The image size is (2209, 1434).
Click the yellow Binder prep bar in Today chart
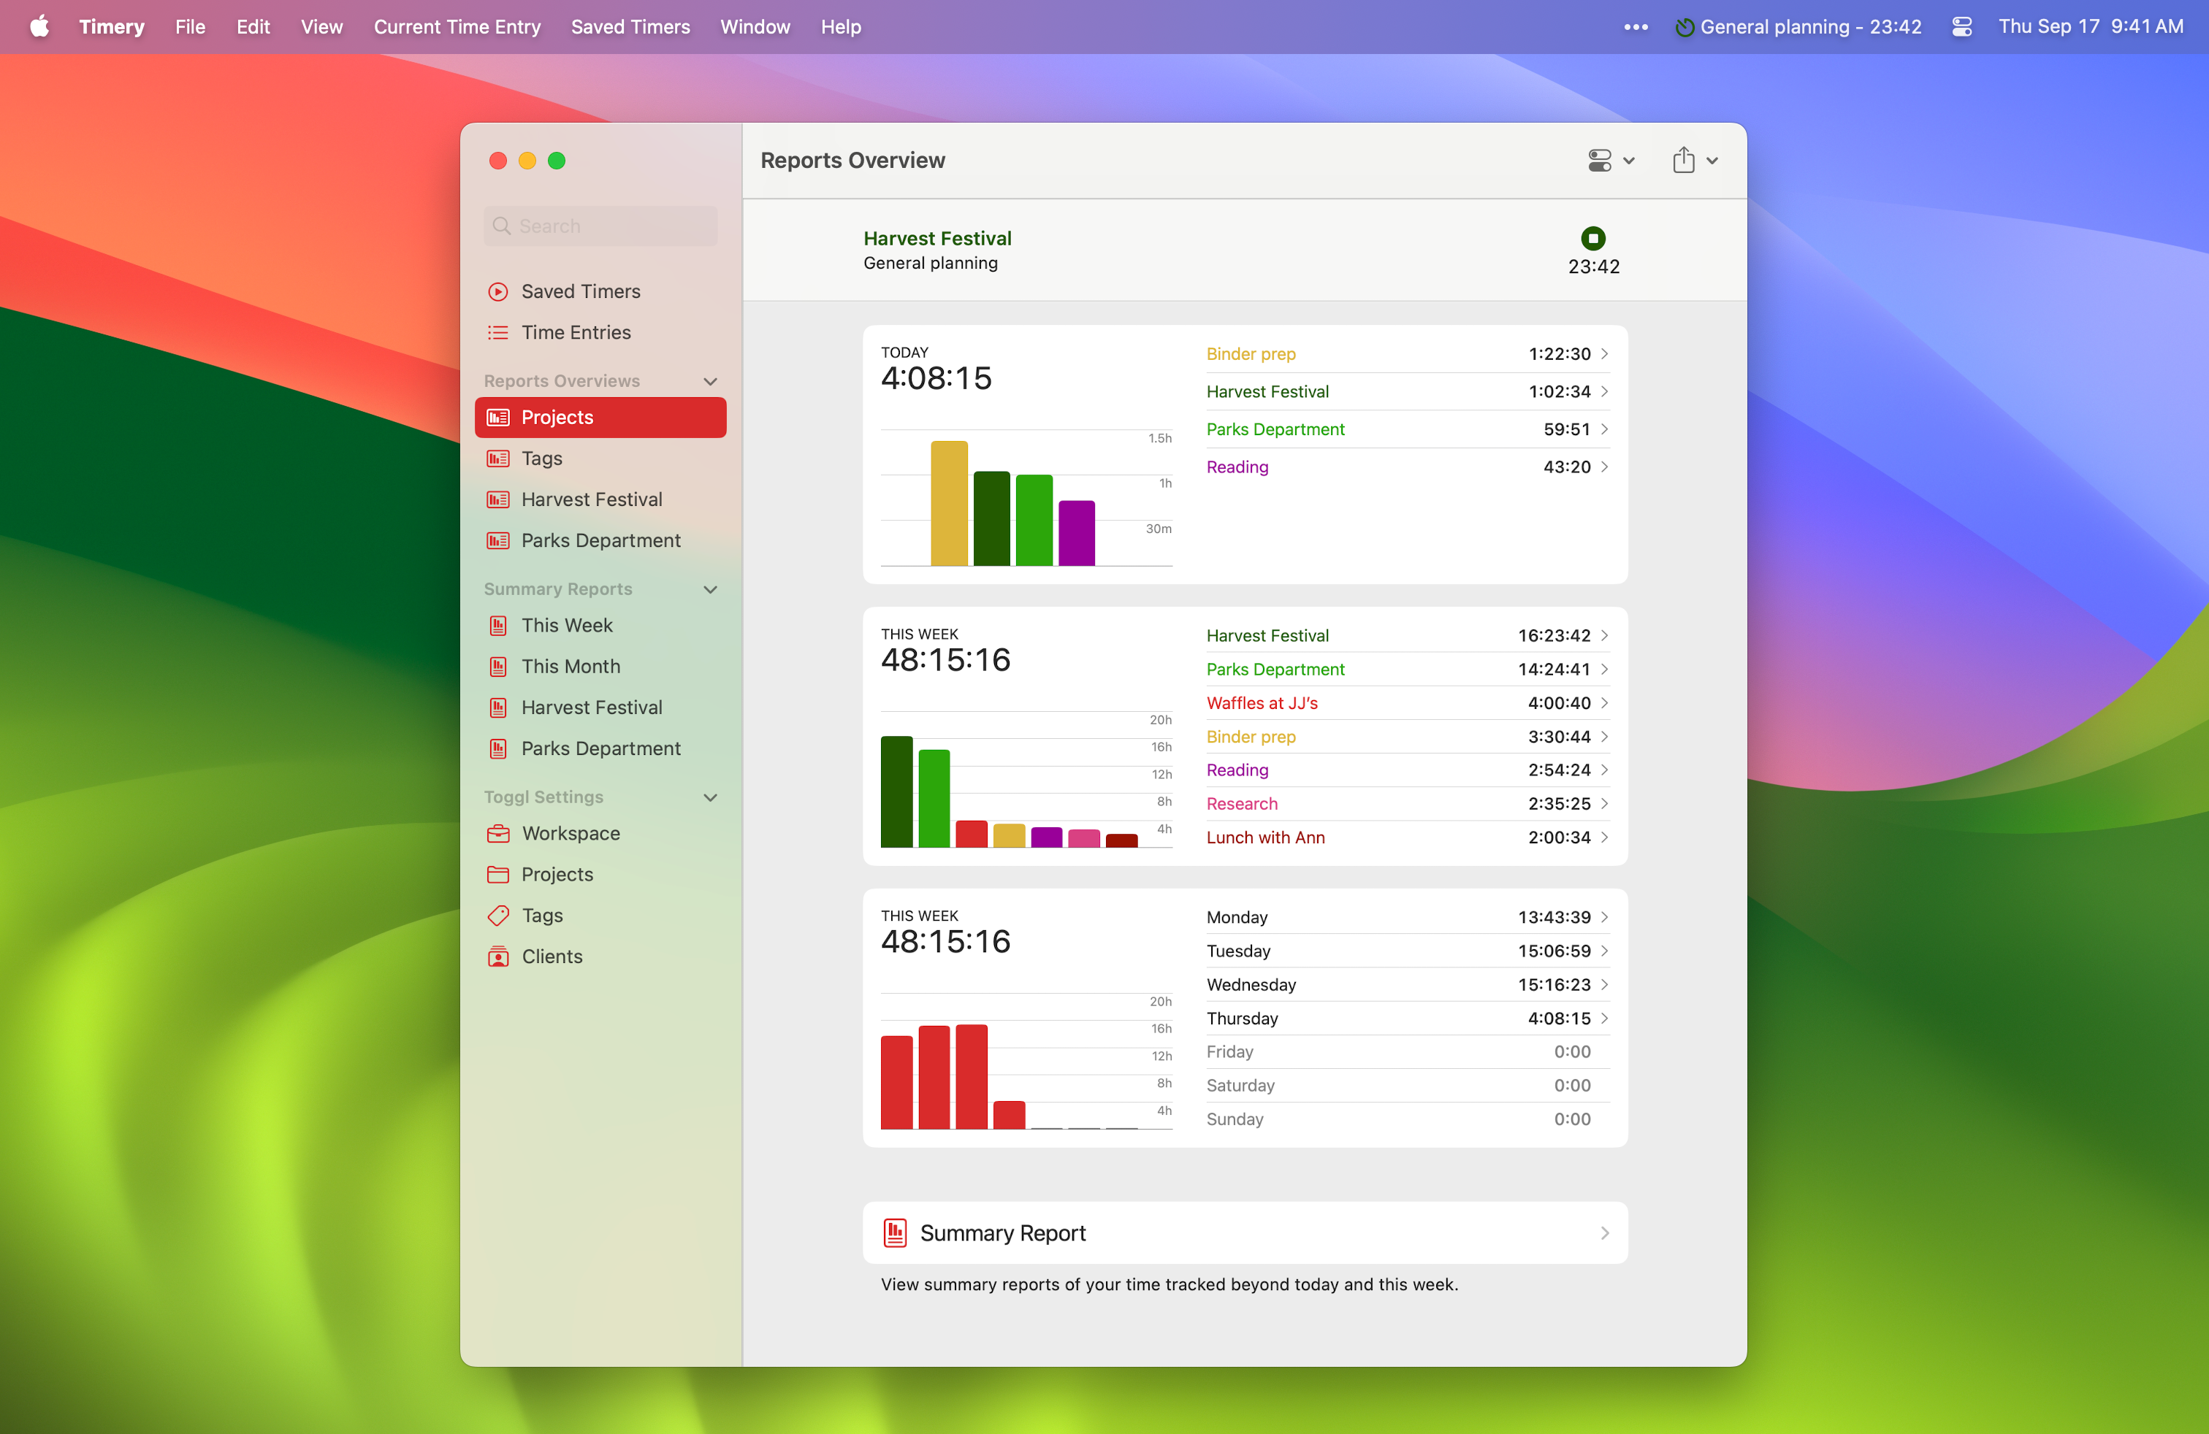(949, 503)
